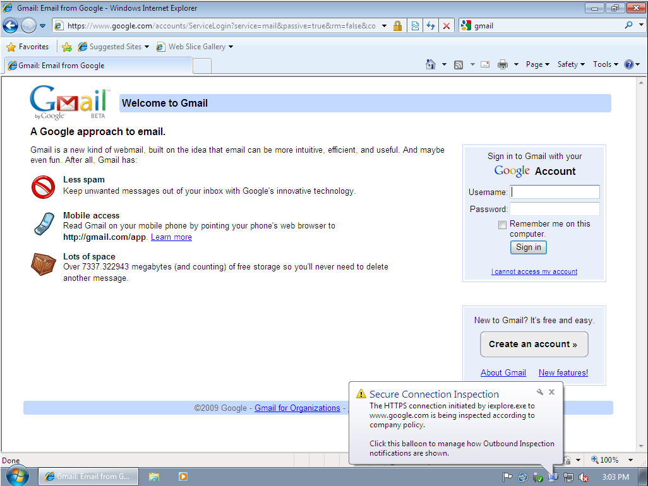Screen dimensions: 648x486
Task: Click the Gmail logo
Action: click(x=70, y=102)
